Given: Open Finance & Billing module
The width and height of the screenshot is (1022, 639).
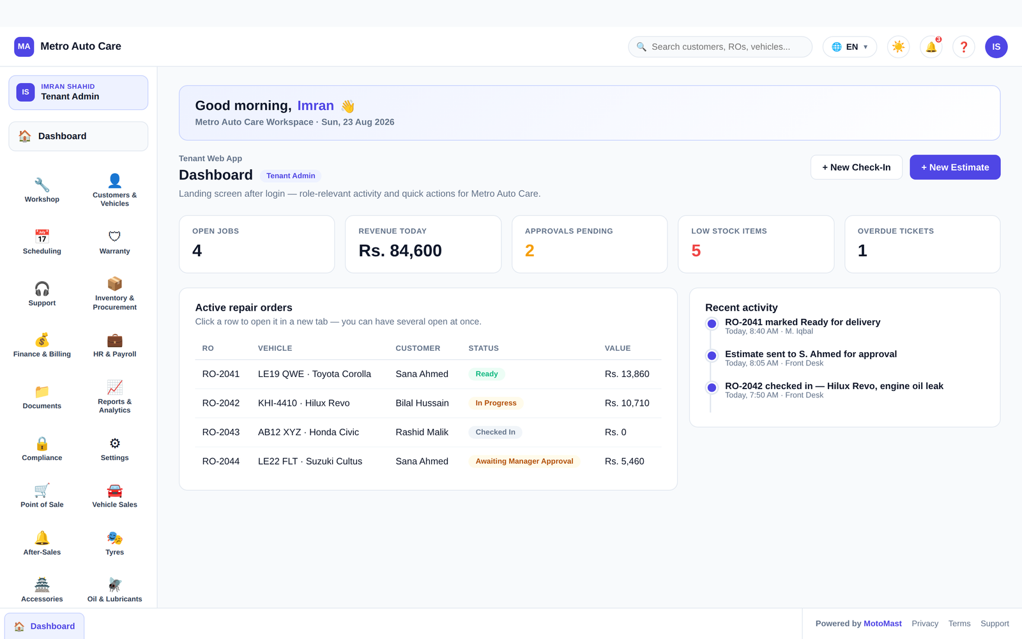Looking at the screenshot, I should pyautogui.click(x=42, y=346).
